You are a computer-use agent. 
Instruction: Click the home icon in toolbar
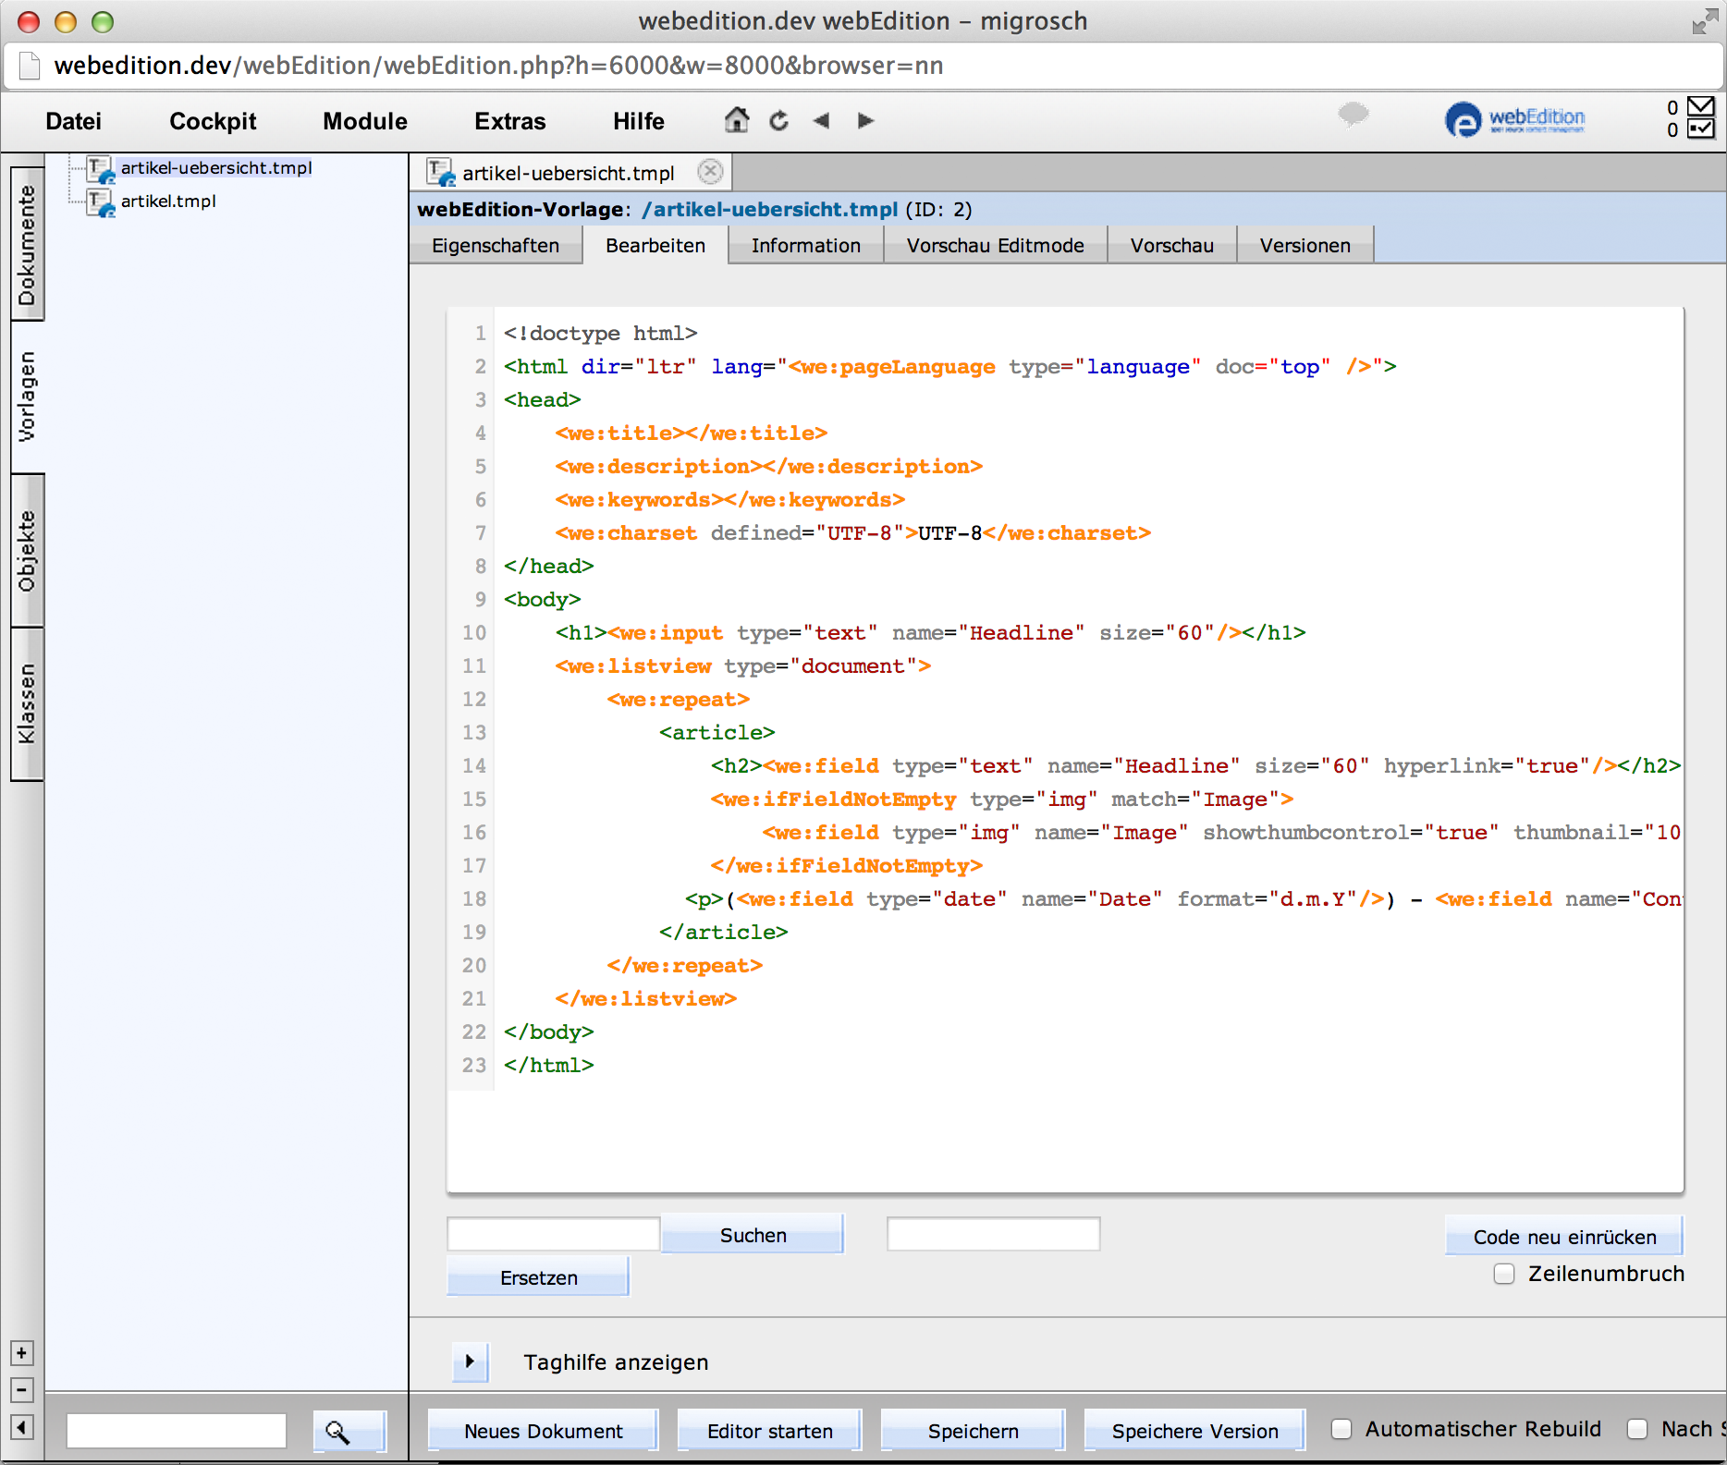pos(736,120)
